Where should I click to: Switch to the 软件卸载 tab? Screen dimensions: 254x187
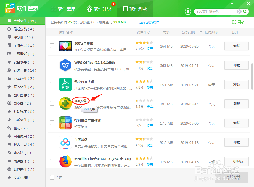tap(135, 9)
